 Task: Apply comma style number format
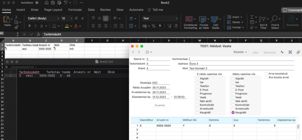[x=160, y=26]
